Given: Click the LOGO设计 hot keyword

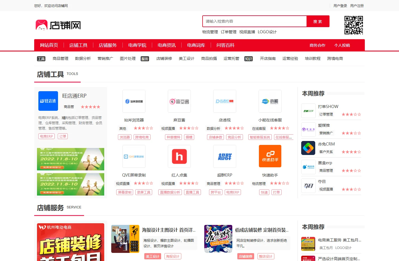Looking at the screenshot, I should click(267, 32).
